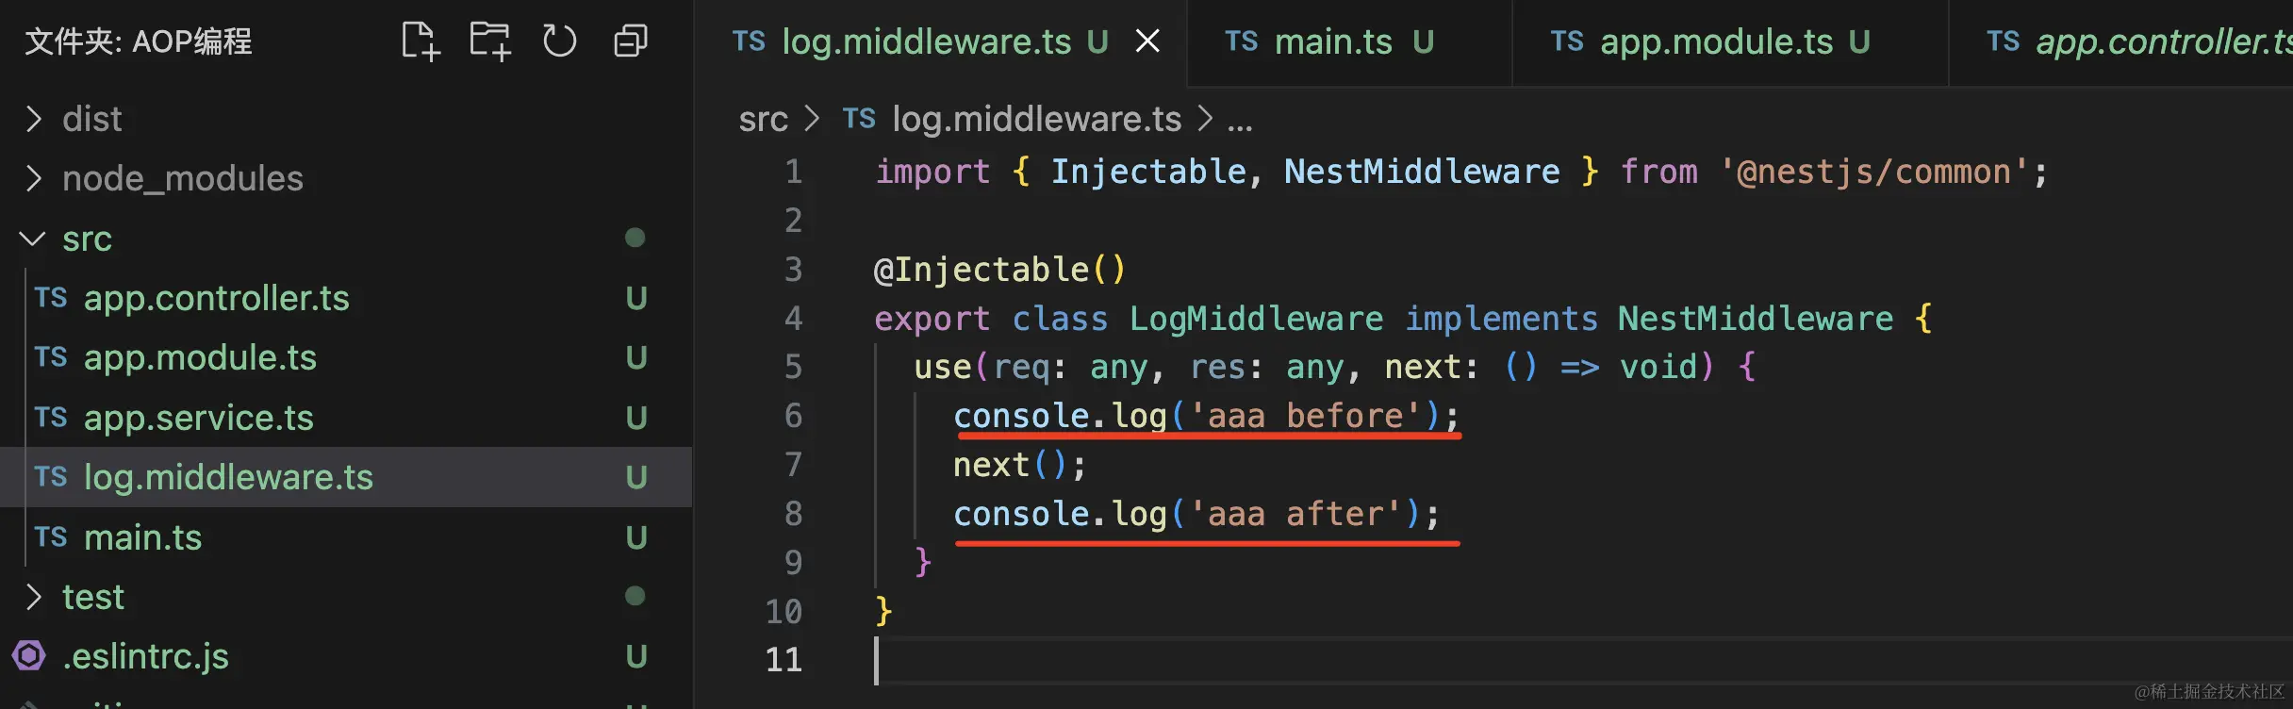Screen dimensions: 2293x709
Task: Click the .eslintrc.js file icon
Action: [29, 655]
